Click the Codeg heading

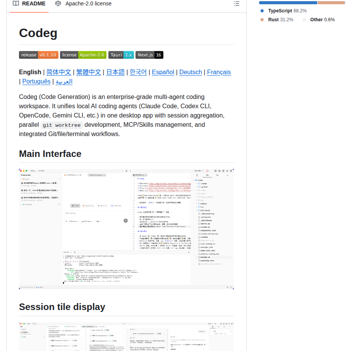point(38,33)
